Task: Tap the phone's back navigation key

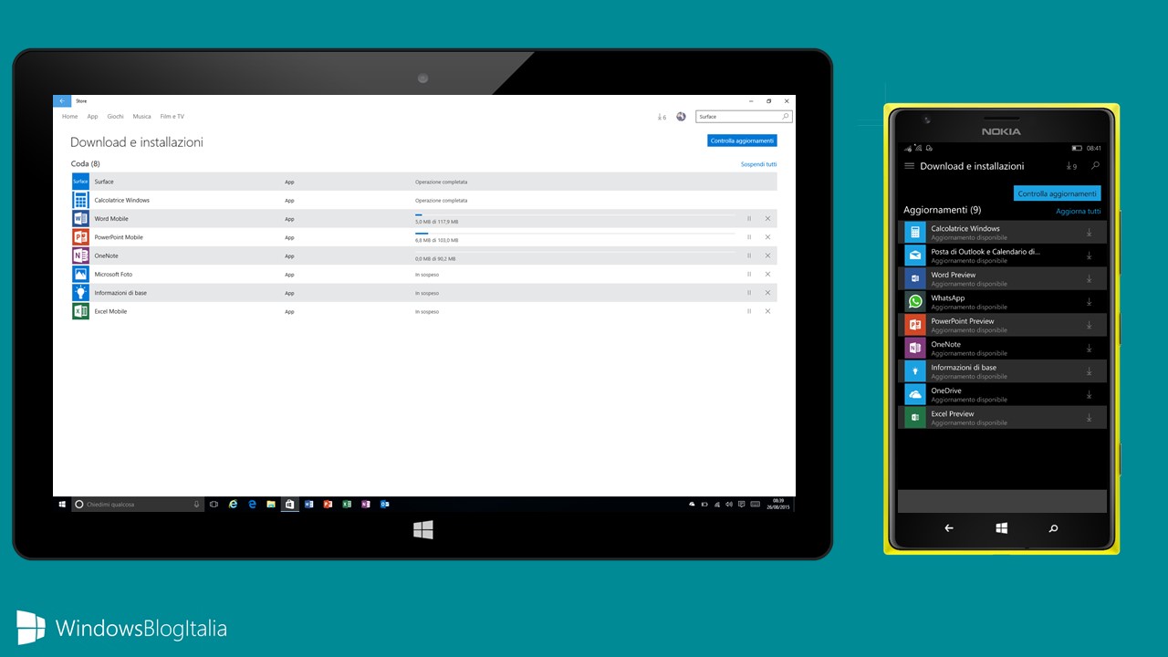Action: [x=948, y=528]
